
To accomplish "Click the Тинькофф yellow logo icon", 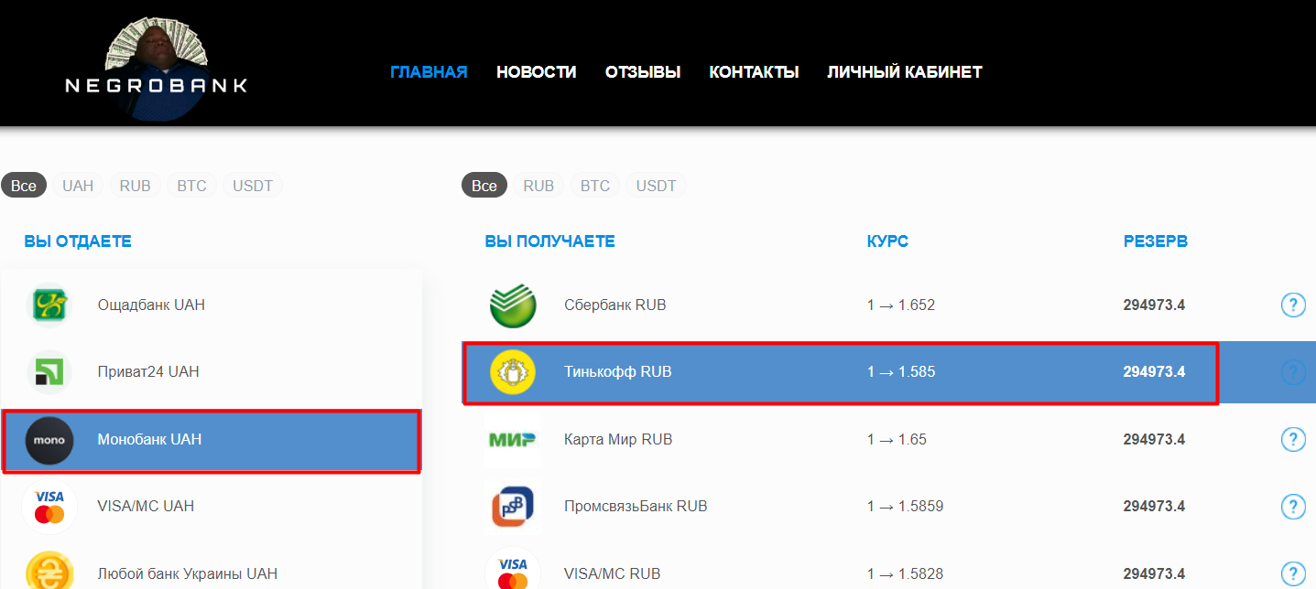I will click(513, 372).
